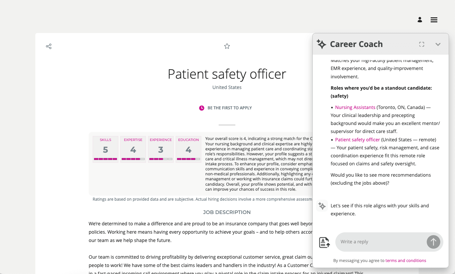Viewport: 455px width, 274px height.
Task: Click the Skills score card
Action: (x=105, y=149)
